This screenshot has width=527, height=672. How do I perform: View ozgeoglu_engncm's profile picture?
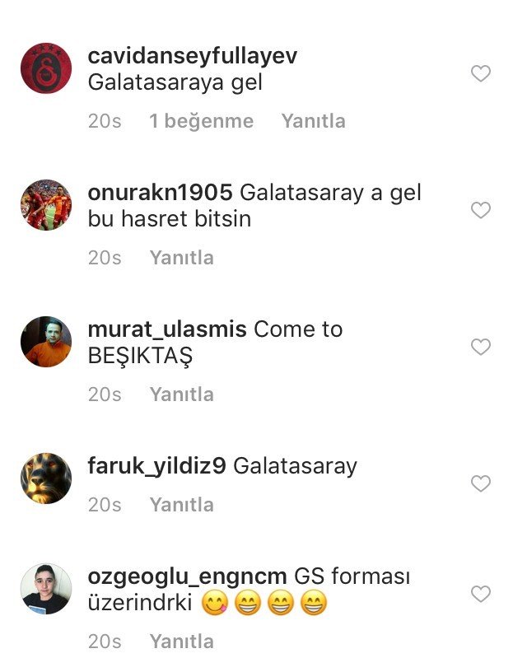click(46, 589)
